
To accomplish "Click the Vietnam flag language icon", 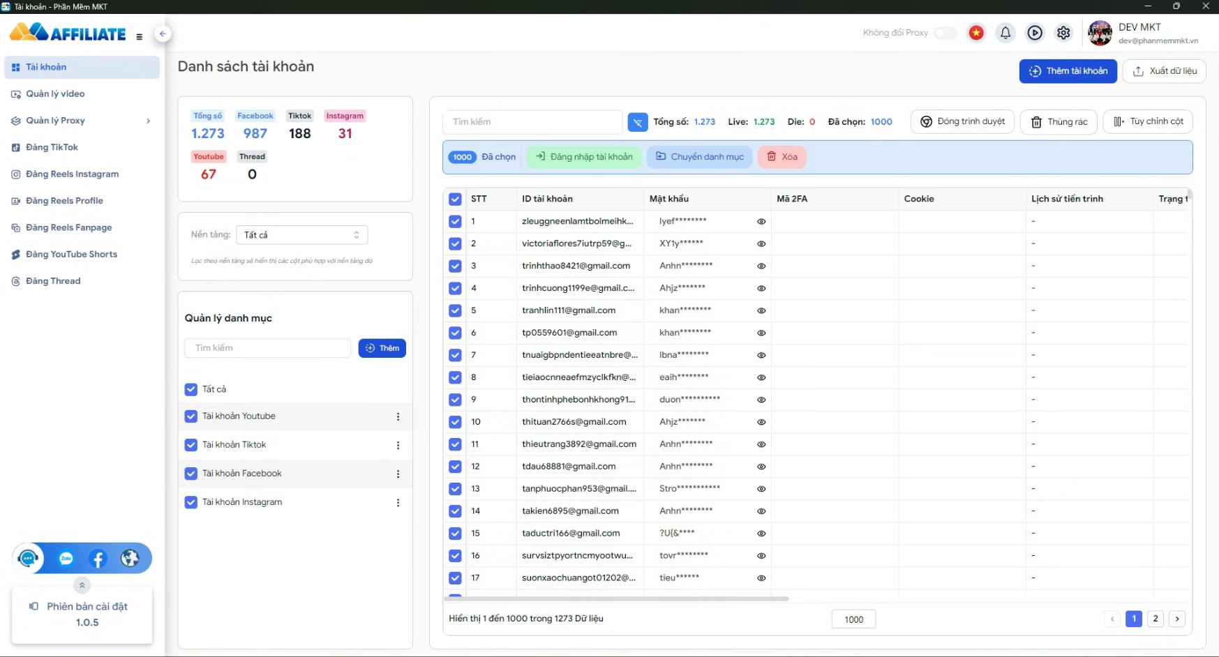I will (x=976, y=33).
